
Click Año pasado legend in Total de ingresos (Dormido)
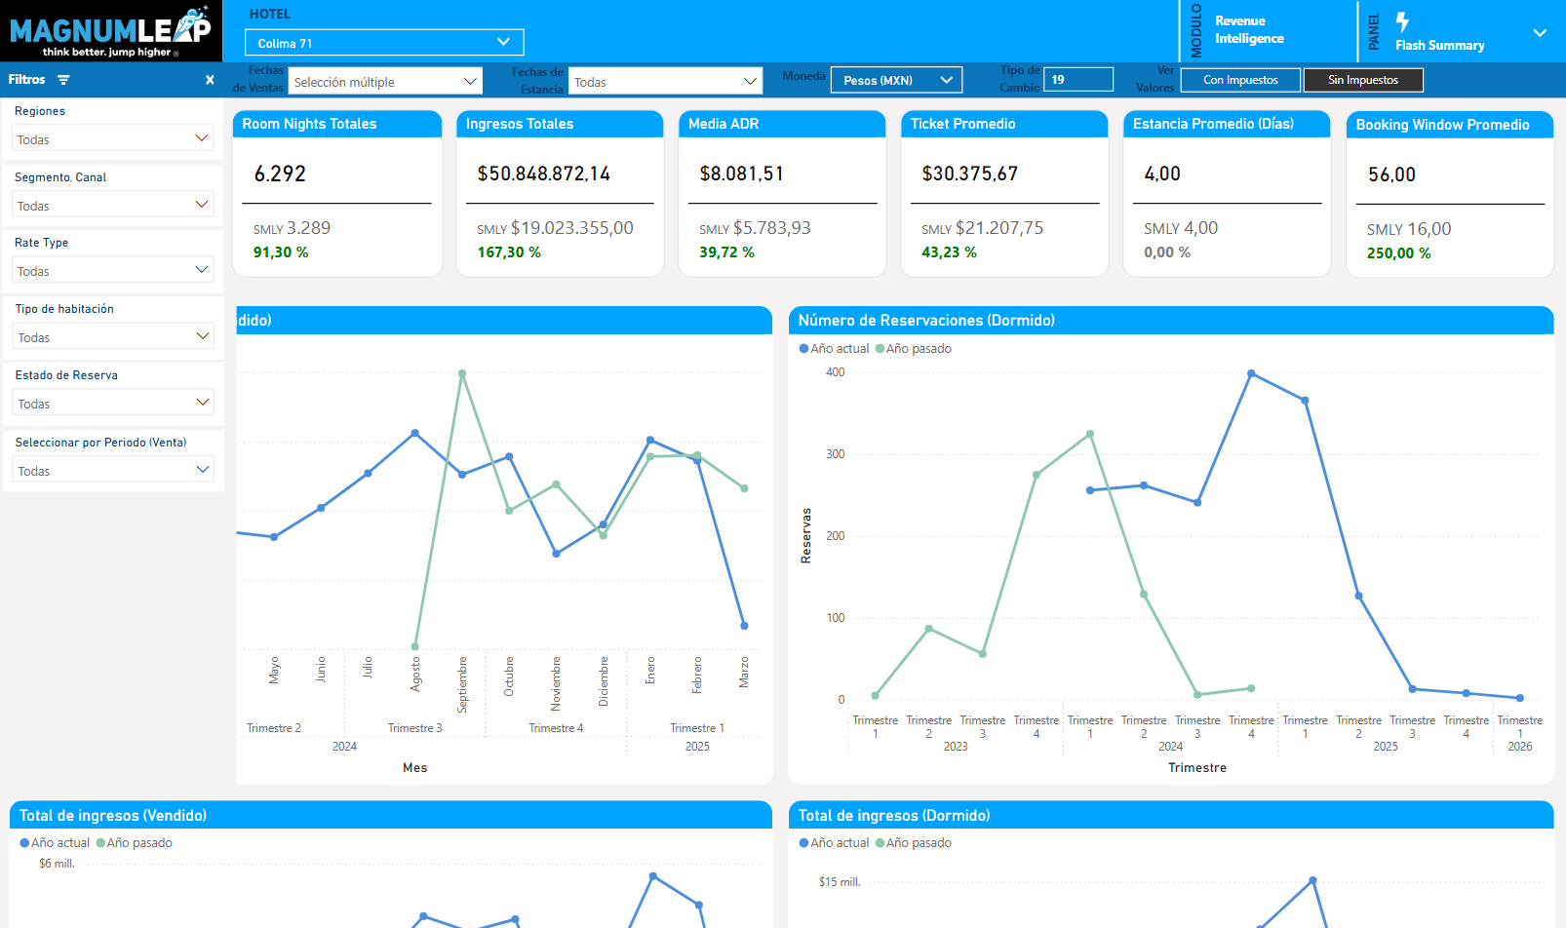914,842
